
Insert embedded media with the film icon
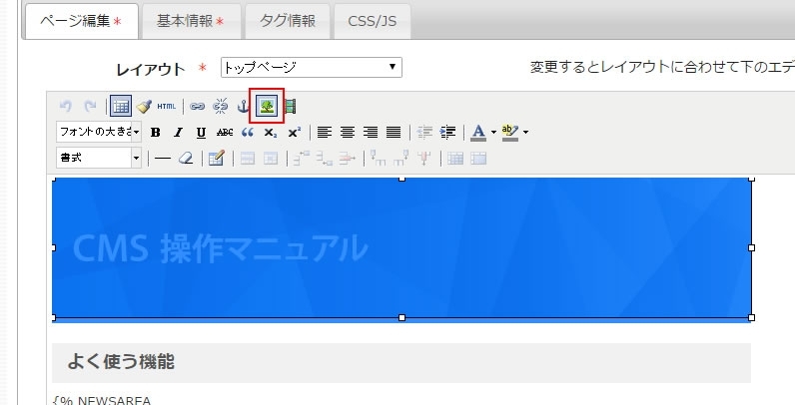[290, 107]
